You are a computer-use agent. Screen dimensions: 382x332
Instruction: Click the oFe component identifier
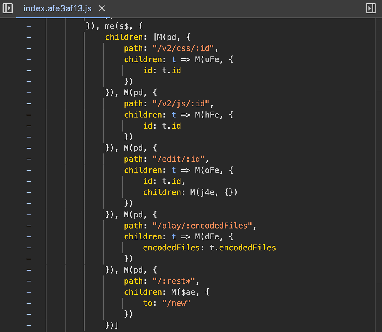212,170
